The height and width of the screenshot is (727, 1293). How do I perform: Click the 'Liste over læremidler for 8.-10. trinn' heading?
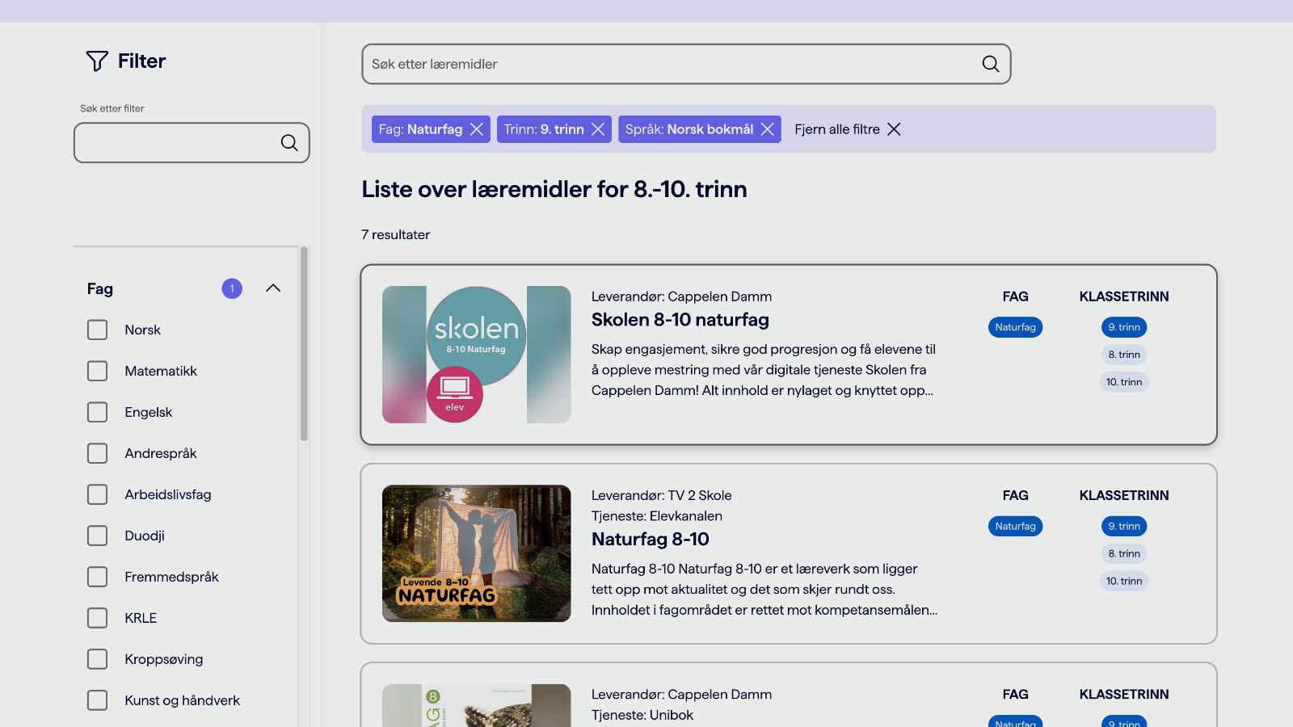click(554, 189)
